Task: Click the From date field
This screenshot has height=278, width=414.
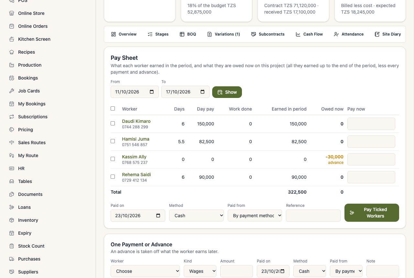Action: [x=135, y=92]
